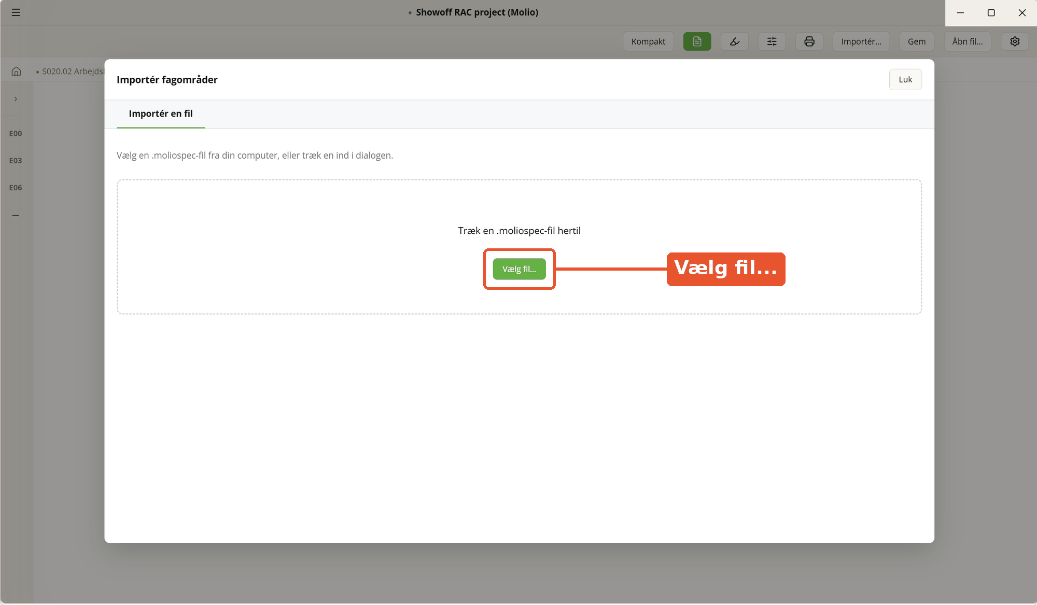Click the drop zone for .moliospec files
1037x605 pixels.
point(519,247)
